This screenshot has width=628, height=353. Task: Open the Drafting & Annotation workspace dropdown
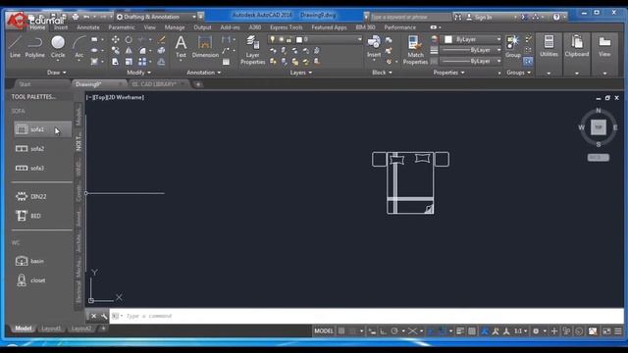(157, 17)
